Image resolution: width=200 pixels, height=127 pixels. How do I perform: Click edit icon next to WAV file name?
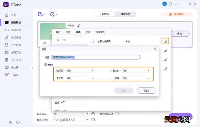(x=78, y=25)
